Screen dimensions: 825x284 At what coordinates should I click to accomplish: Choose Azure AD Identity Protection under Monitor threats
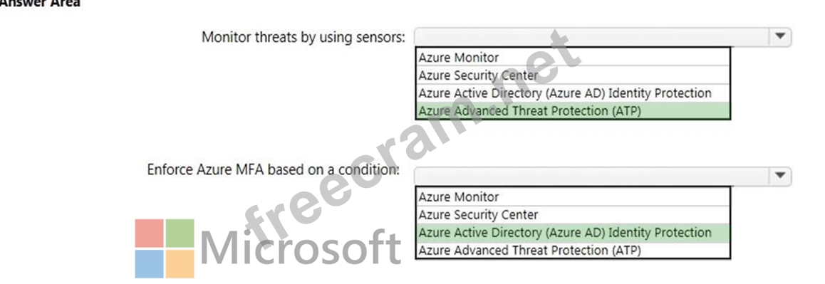click(573, 93)
